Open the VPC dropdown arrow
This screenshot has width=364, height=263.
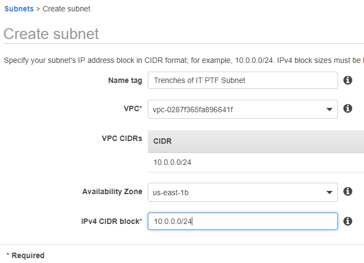[329, 110]
